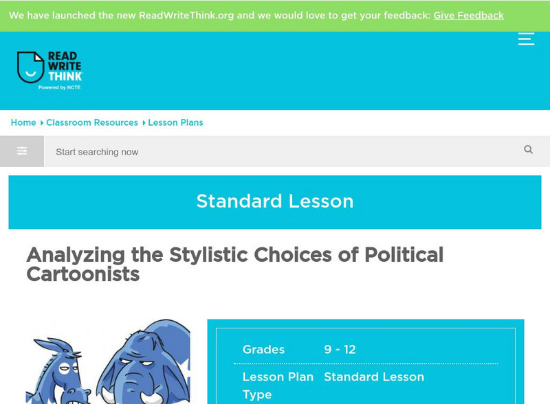Open Classroom Resources breadcrumb link

pos(92,122)
